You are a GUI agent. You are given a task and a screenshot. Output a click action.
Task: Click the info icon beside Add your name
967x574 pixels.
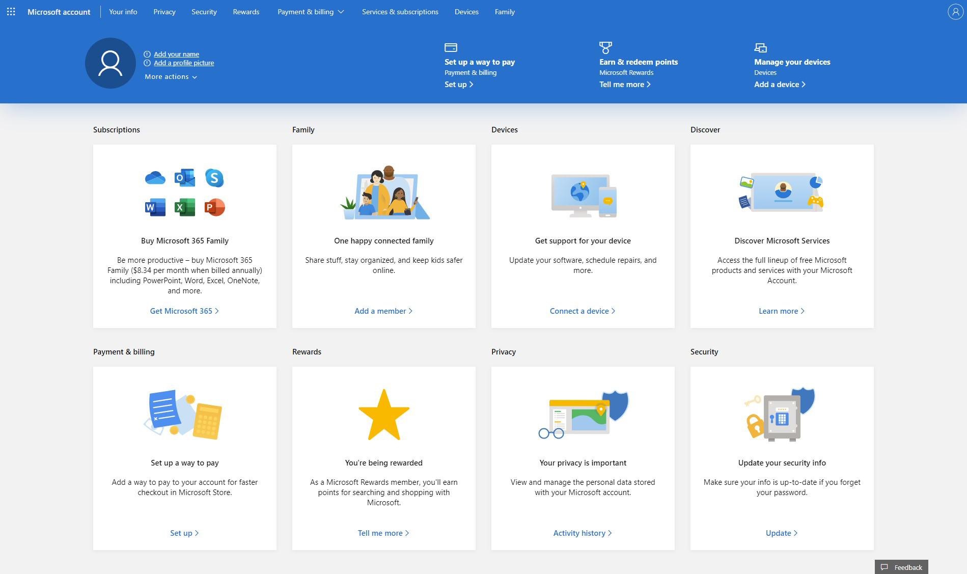coord(147,54)
